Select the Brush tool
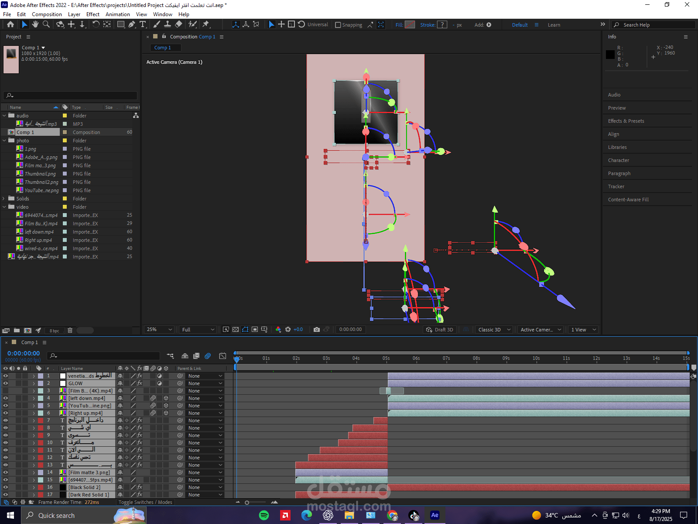 [x=157, y=24]
